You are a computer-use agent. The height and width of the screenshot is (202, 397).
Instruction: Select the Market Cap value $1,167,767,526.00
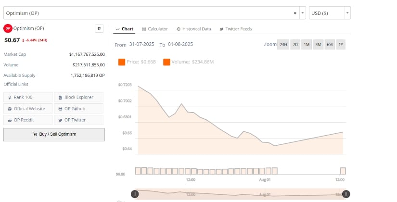(87, 54)
